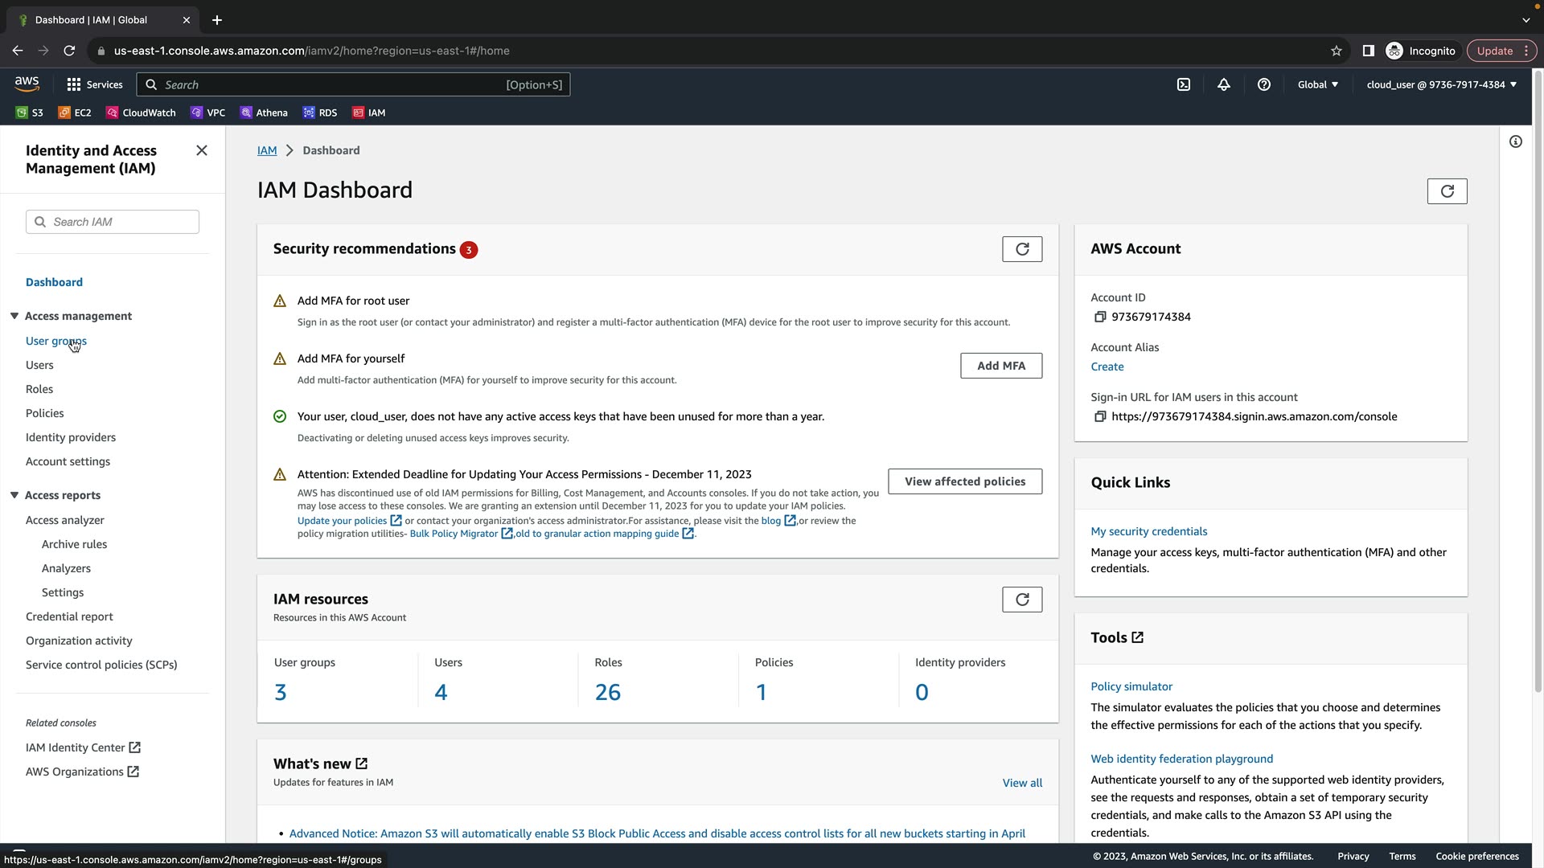Open My security credentials link
The height and width of the screenshot is (868, 1544).
click(1148, 531)
